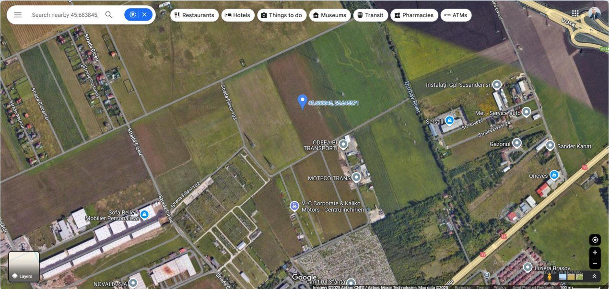Click the Search nearby input field
Image resolution: width=609 pixels, height=289 pixels.
pyautogui.click(x=65, y=15)
